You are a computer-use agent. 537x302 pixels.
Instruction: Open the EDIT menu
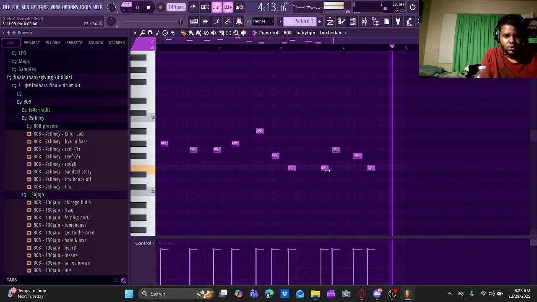16,7
